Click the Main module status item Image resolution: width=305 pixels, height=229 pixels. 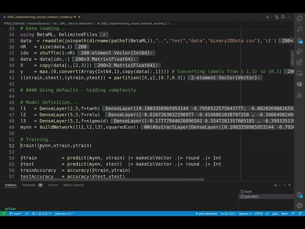[x=285, y=214]
